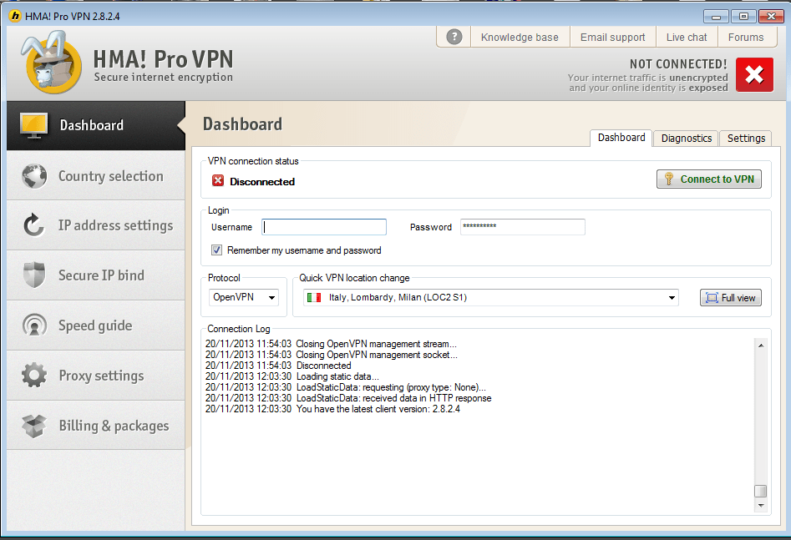Click the connection log scroll down arrow
The width and height of the screenshot is (791, 540).
point(761,505)
